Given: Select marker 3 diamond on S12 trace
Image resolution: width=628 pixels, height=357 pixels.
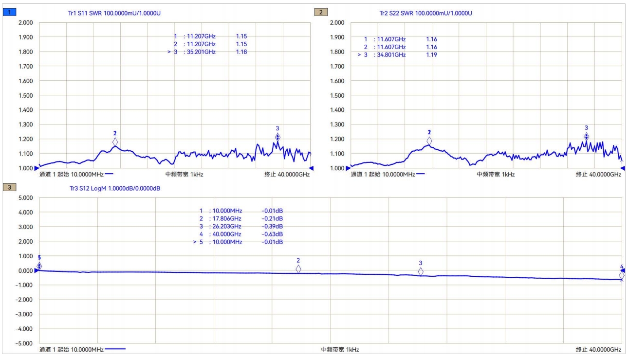Looking at the screenshot, I should click(421, 271).
